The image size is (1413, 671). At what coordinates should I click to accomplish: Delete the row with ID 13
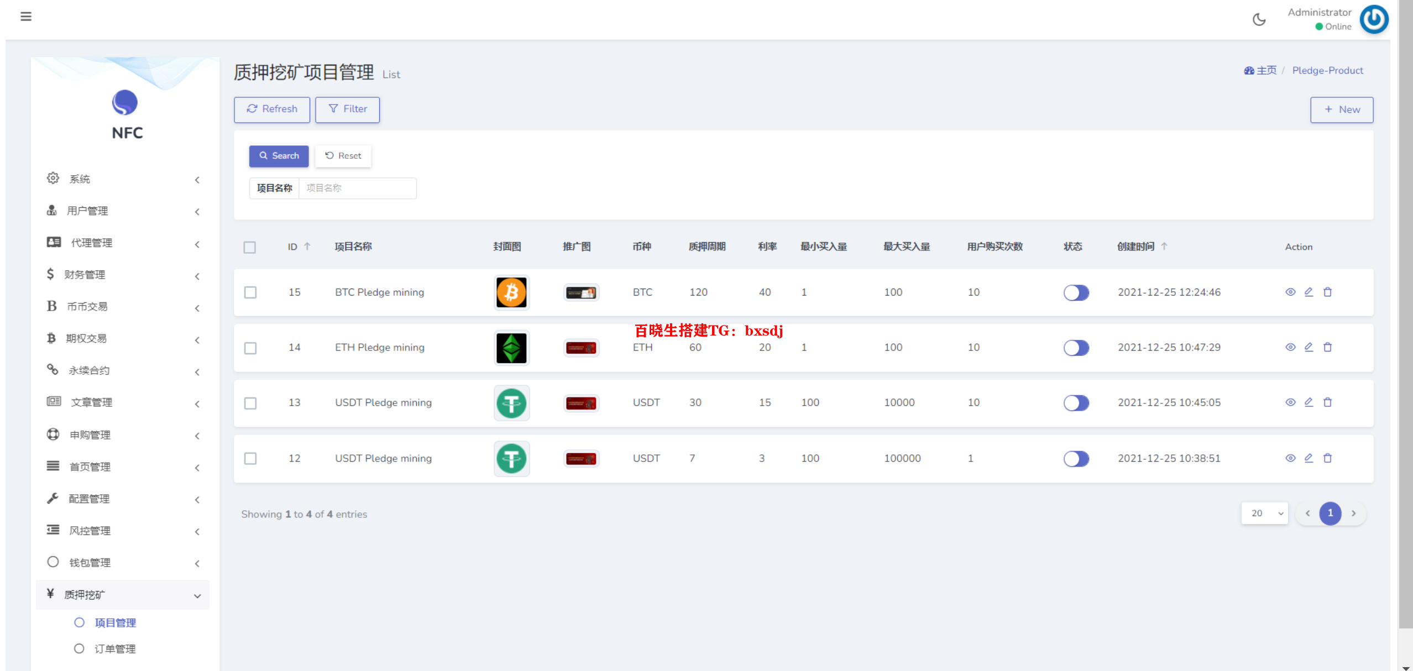(x=1327, y=402)
